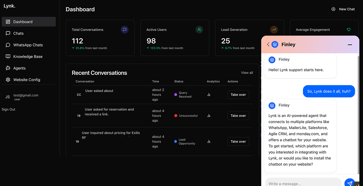Go back using the Finley chat chevron

point(268,44)
